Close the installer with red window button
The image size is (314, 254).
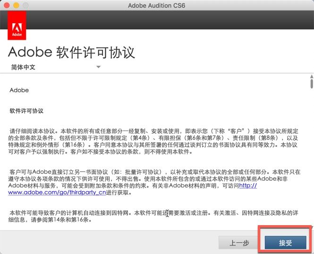pos(7,5)
